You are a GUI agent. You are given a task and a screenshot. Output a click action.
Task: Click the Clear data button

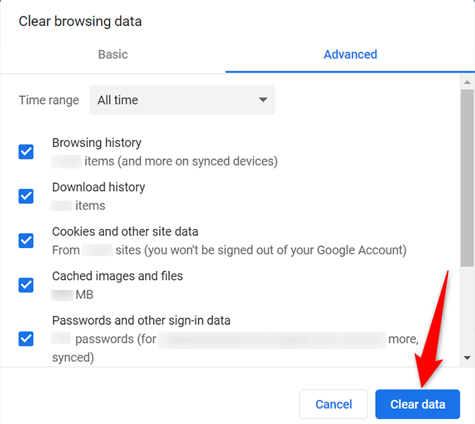[x=418, y=405]
